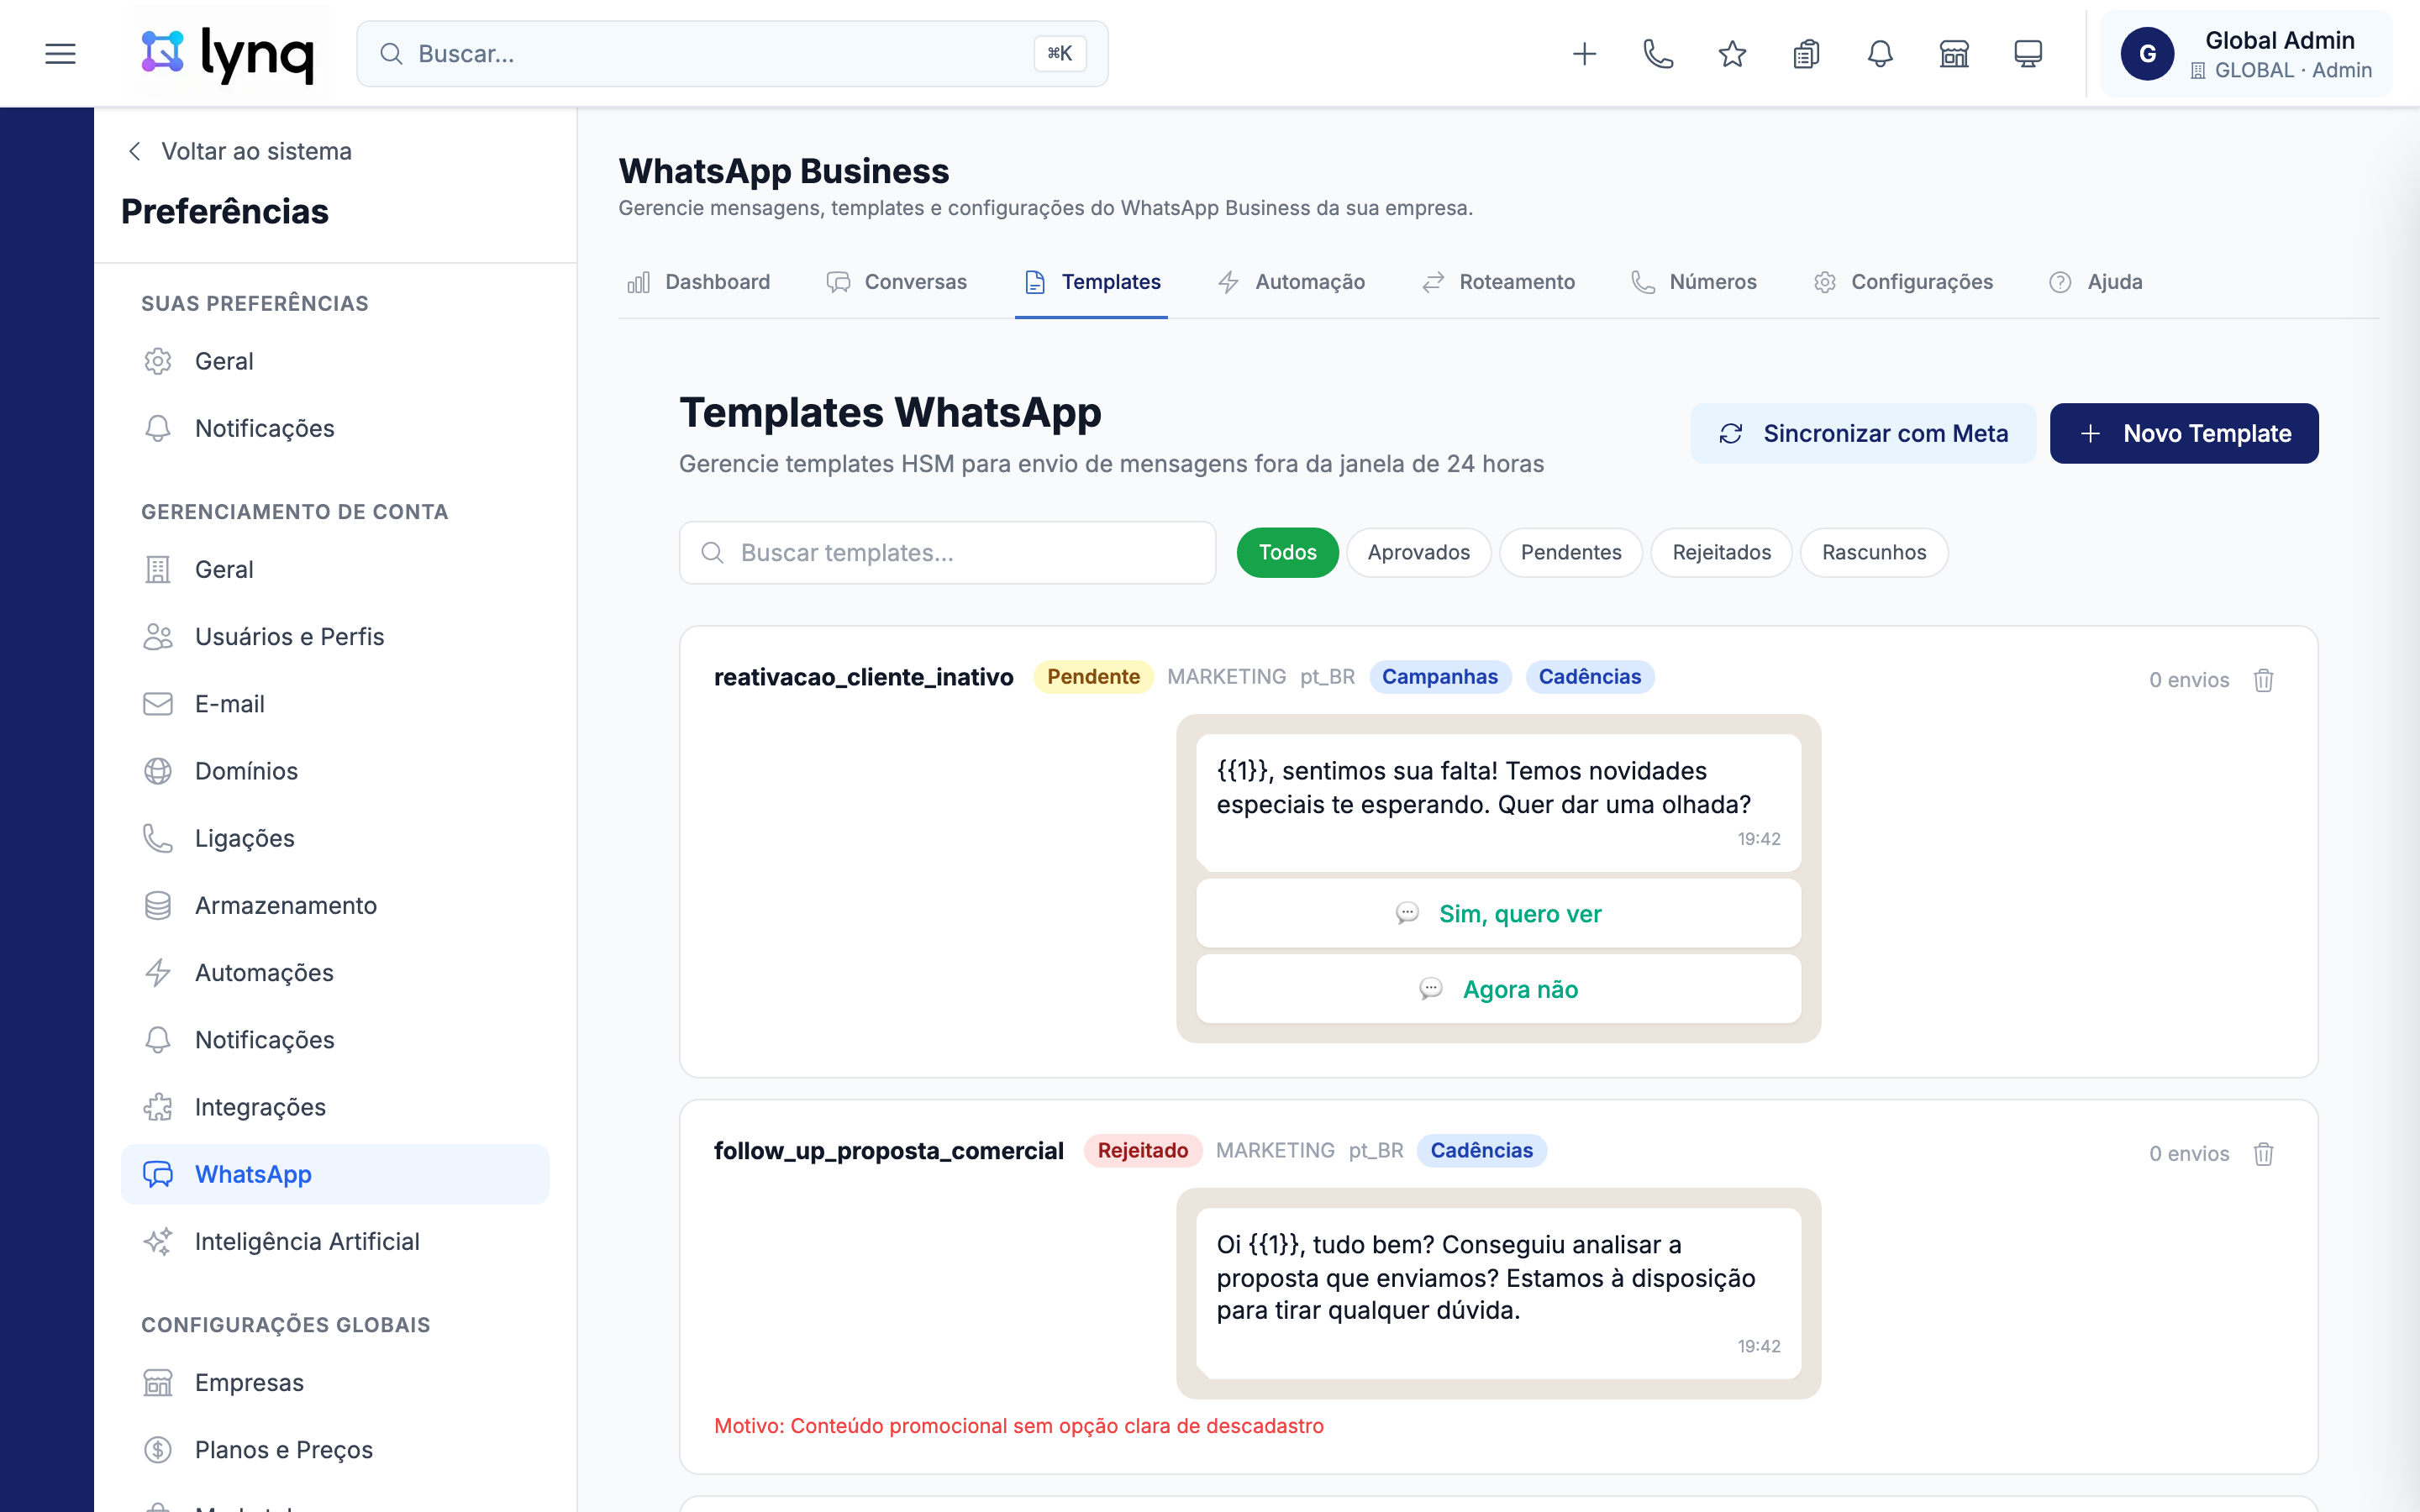The width and height of the screenshot is (2420, 1512).
Task: Open Integrações settings
Action: (x=335, y=1107)
